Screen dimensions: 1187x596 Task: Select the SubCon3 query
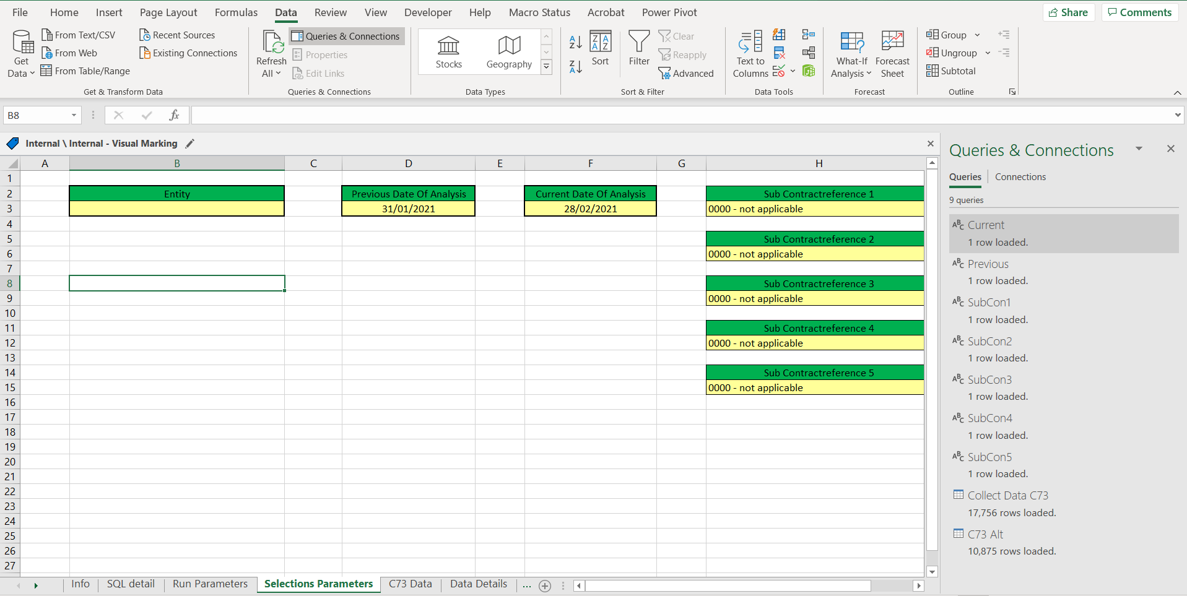[x=1063, y=388]
